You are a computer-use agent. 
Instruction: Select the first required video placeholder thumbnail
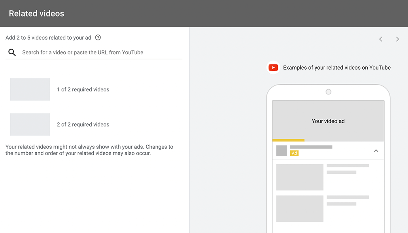point(30,89)
